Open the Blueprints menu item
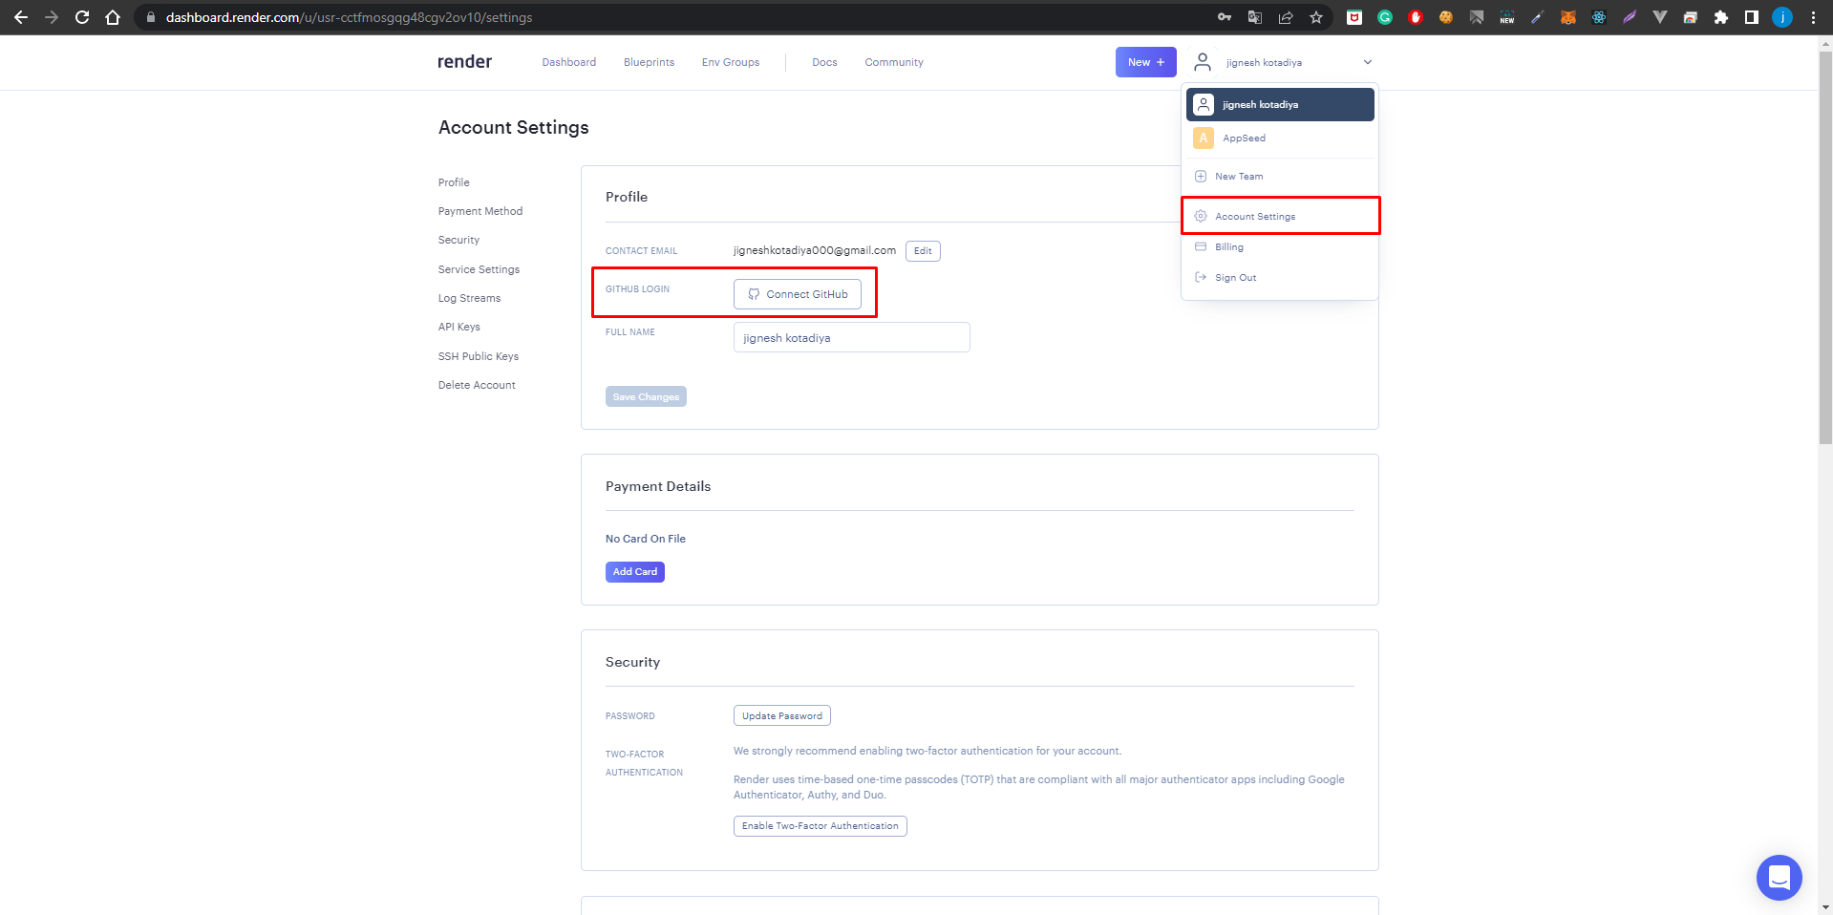 click(x=649, y=62)
